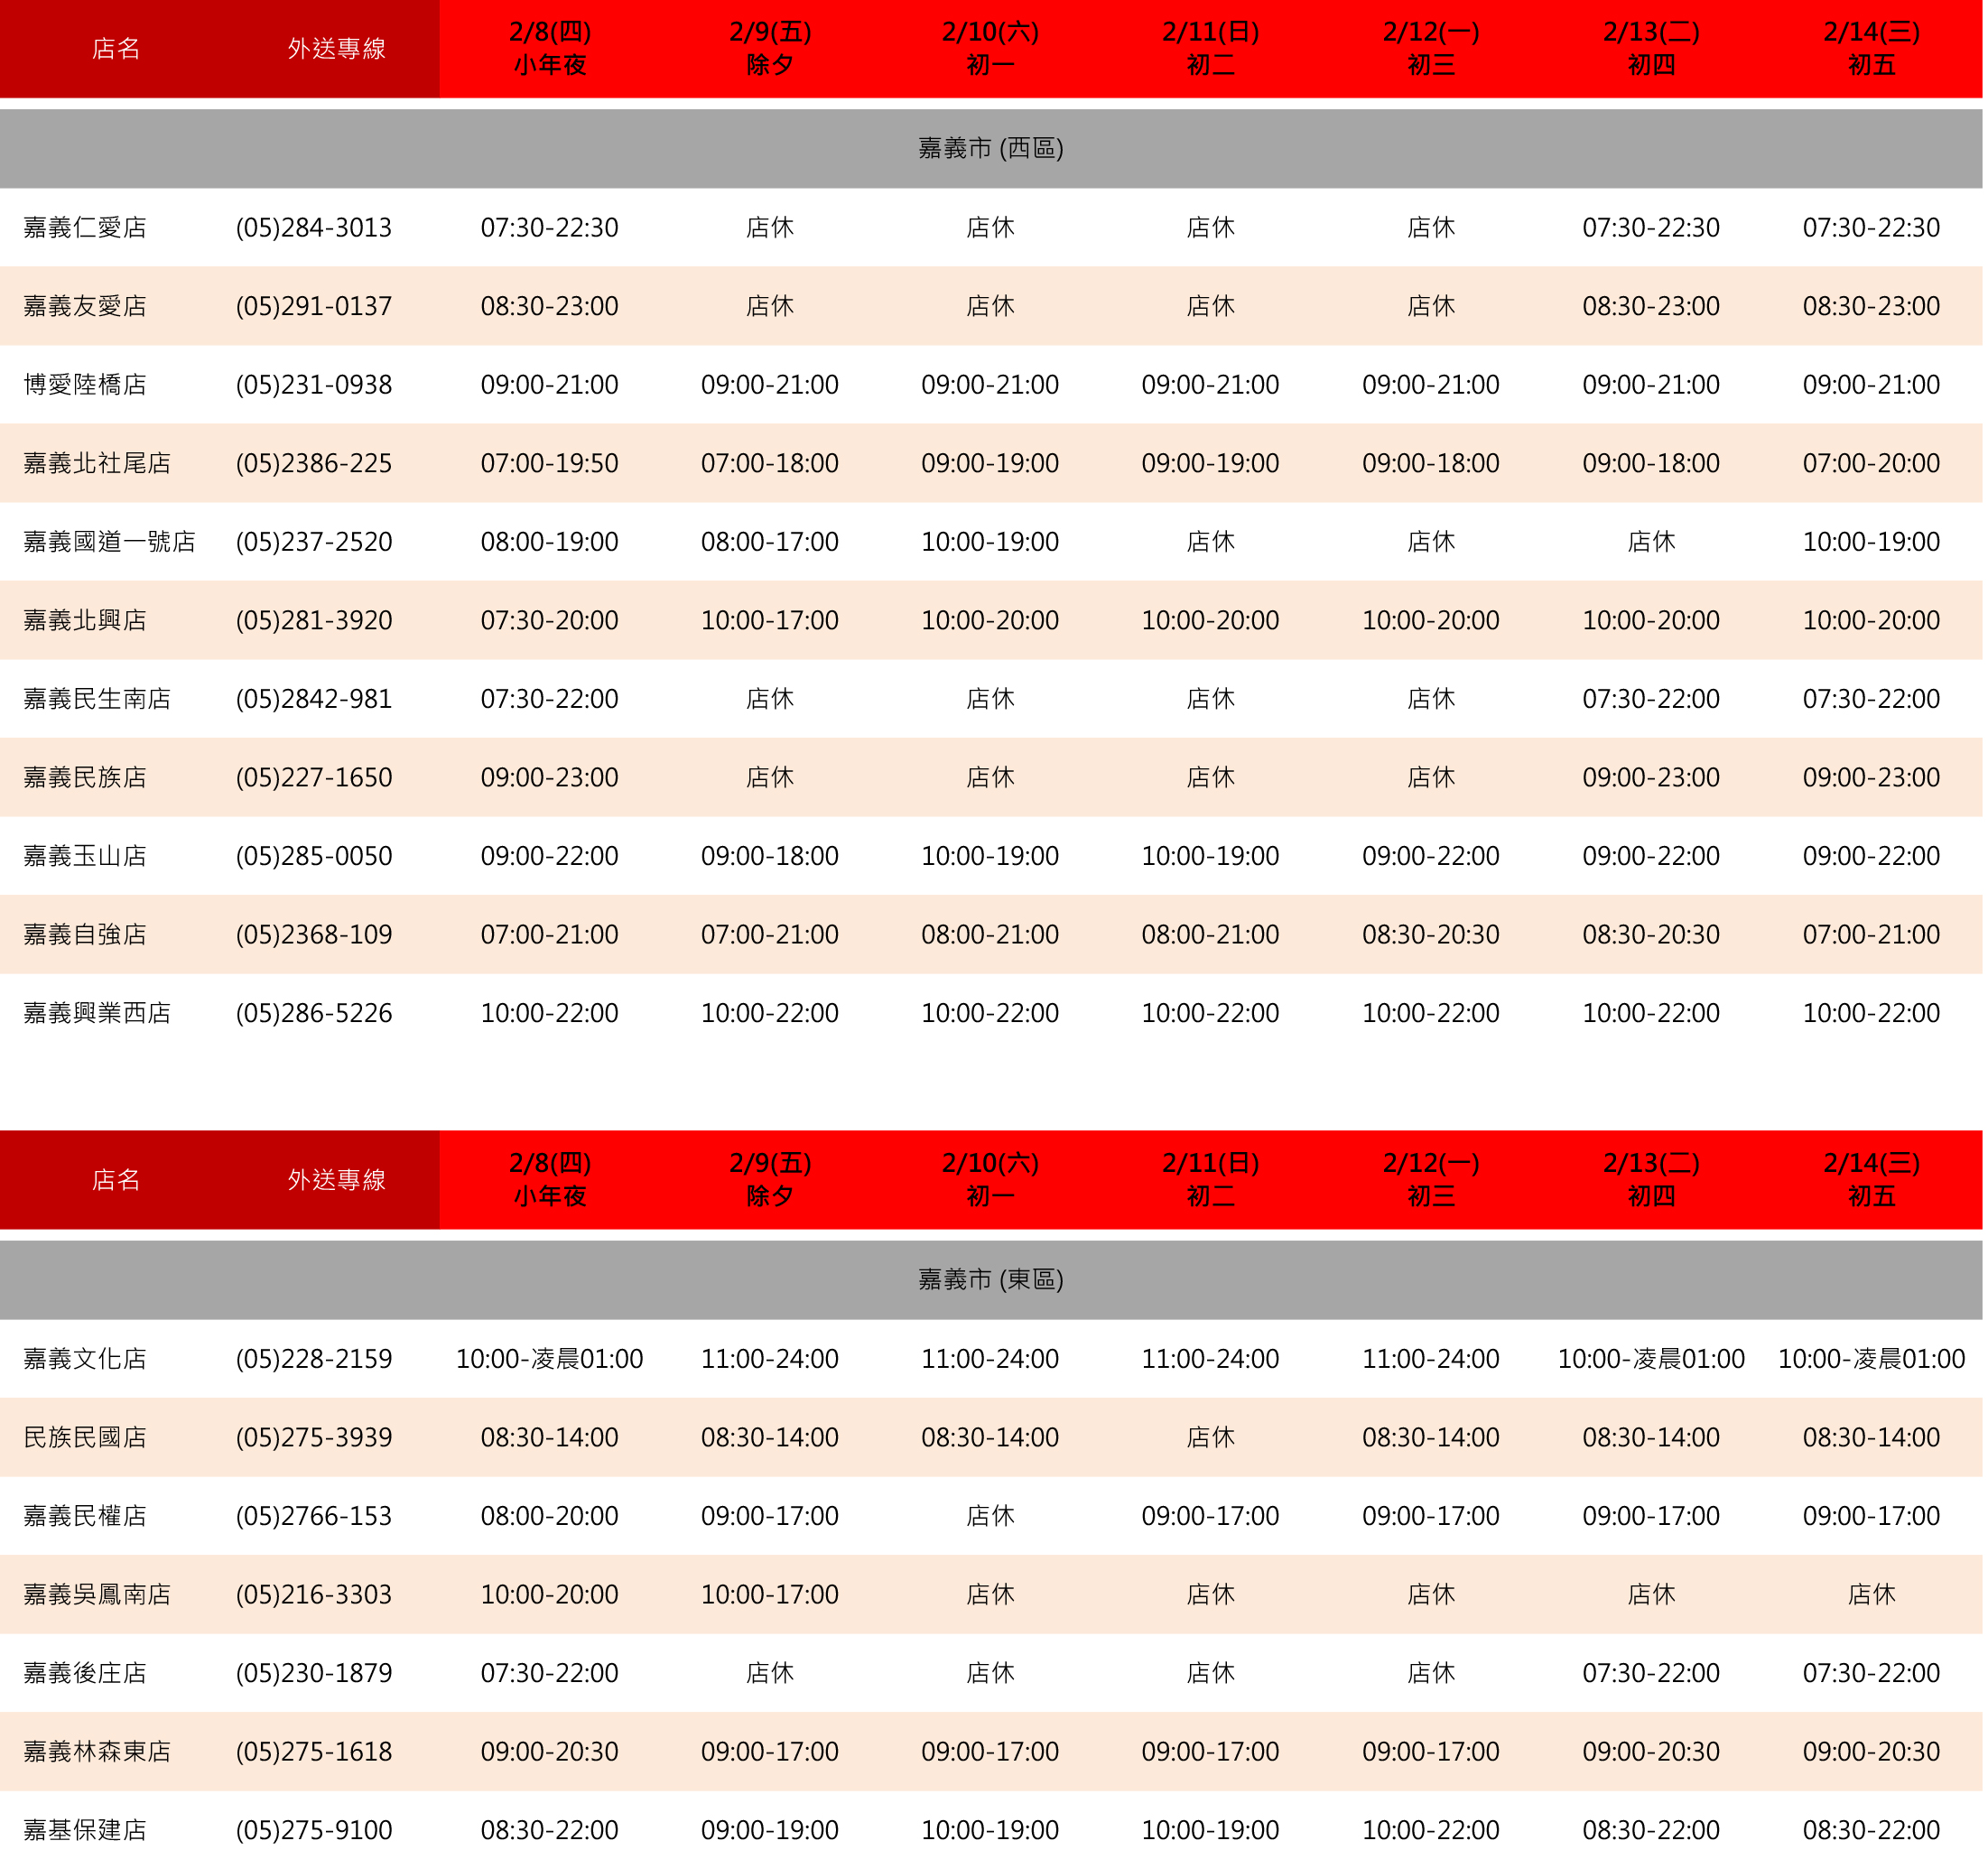Click 2/11(日) 初二 header in top table

[1211, 48]
